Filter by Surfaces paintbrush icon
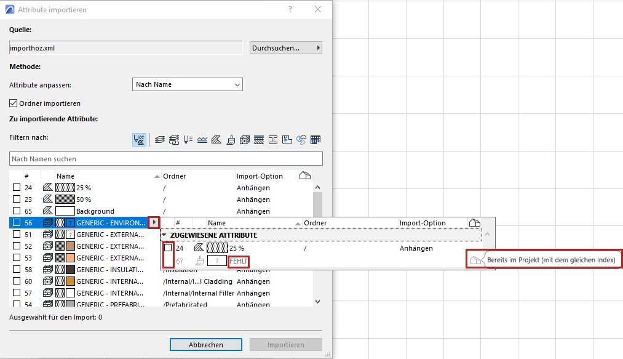The image size is (623, 359). pyautogui.click(x=231, y=140)
